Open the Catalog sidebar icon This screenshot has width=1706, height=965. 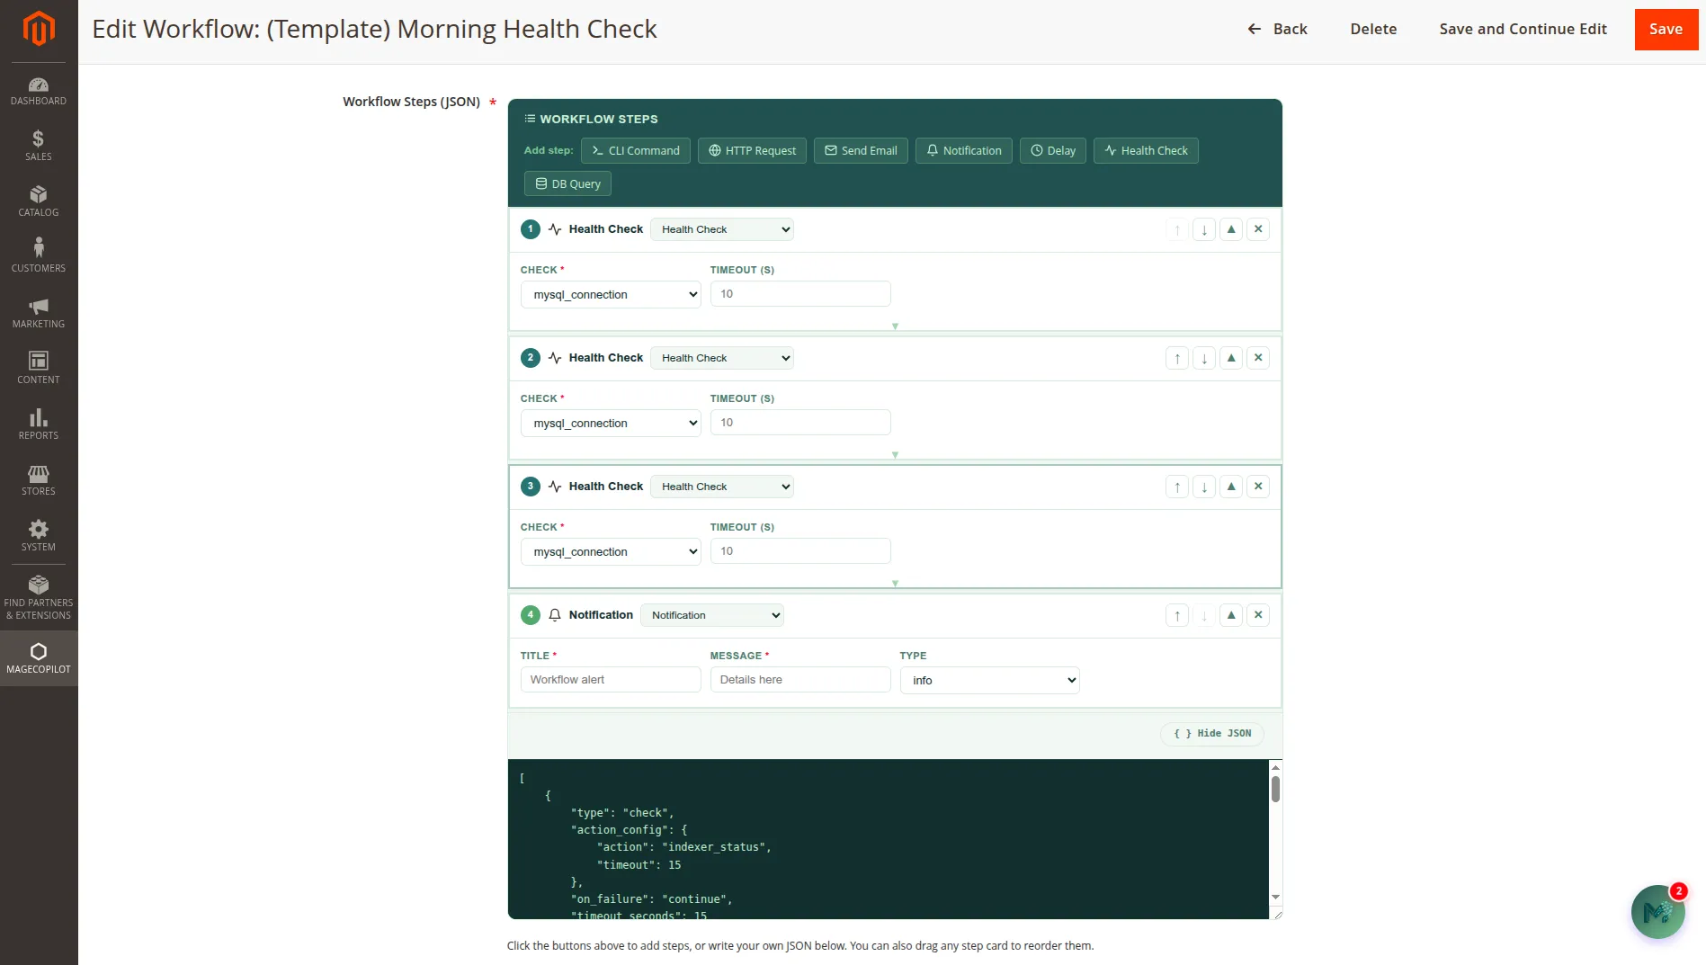[x=39, y=201]
